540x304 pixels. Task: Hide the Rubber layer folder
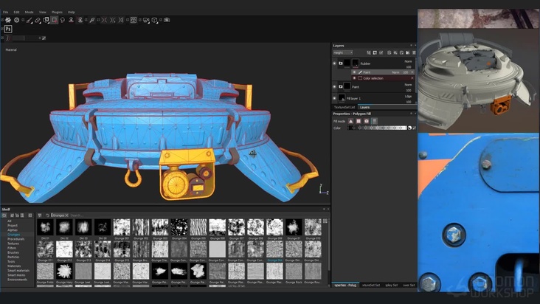(334, 63)
